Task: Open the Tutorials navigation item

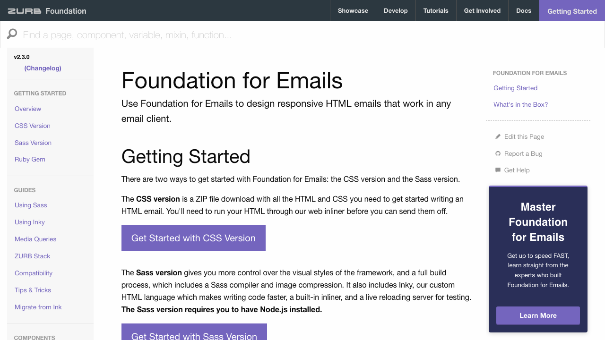Action: pyautogui.click(x=435, y=10)
